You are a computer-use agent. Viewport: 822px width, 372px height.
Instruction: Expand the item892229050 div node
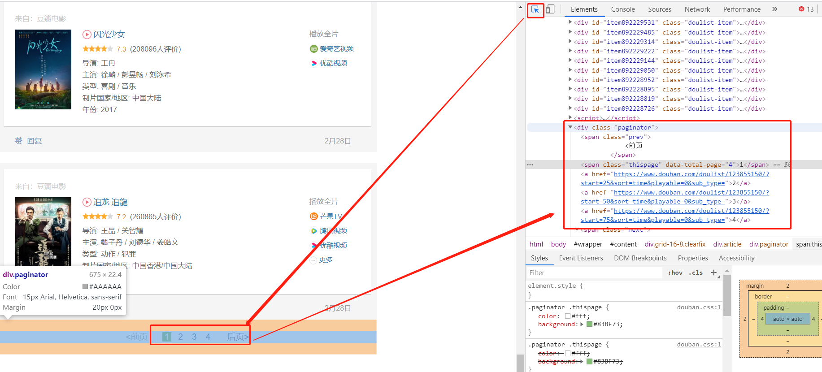(570, 70)
